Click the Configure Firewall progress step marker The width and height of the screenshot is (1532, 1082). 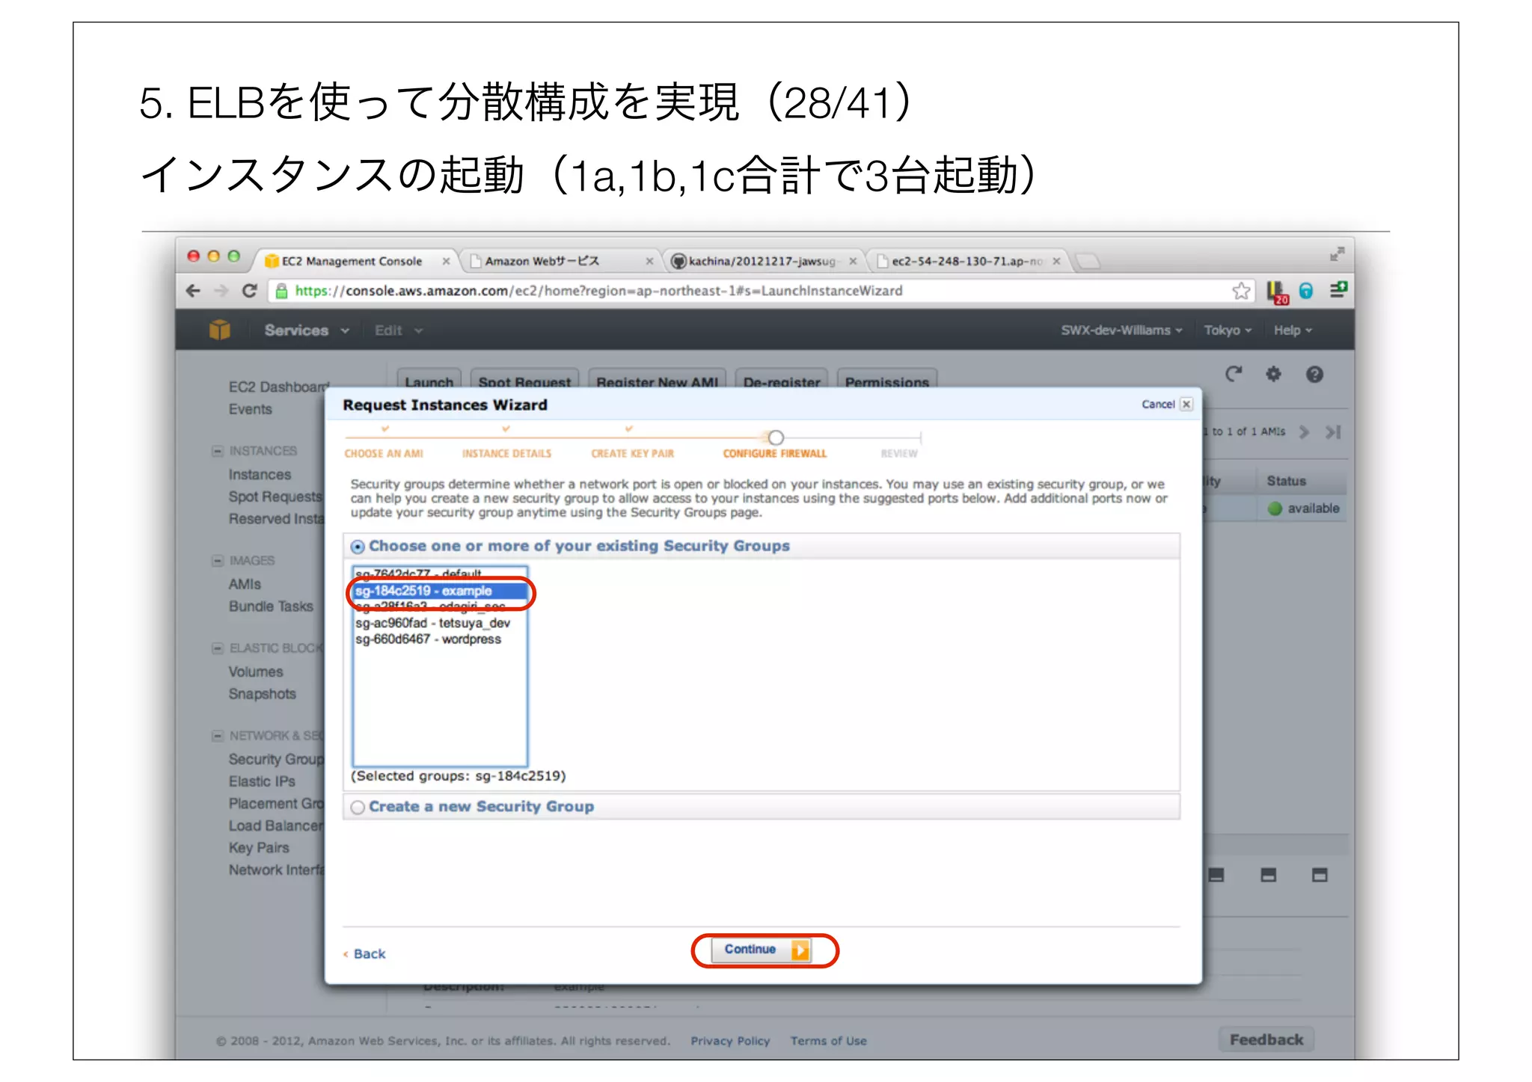776,437
